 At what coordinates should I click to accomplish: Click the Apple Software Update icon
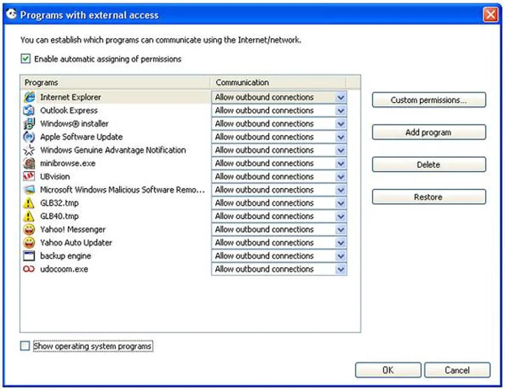29,137
